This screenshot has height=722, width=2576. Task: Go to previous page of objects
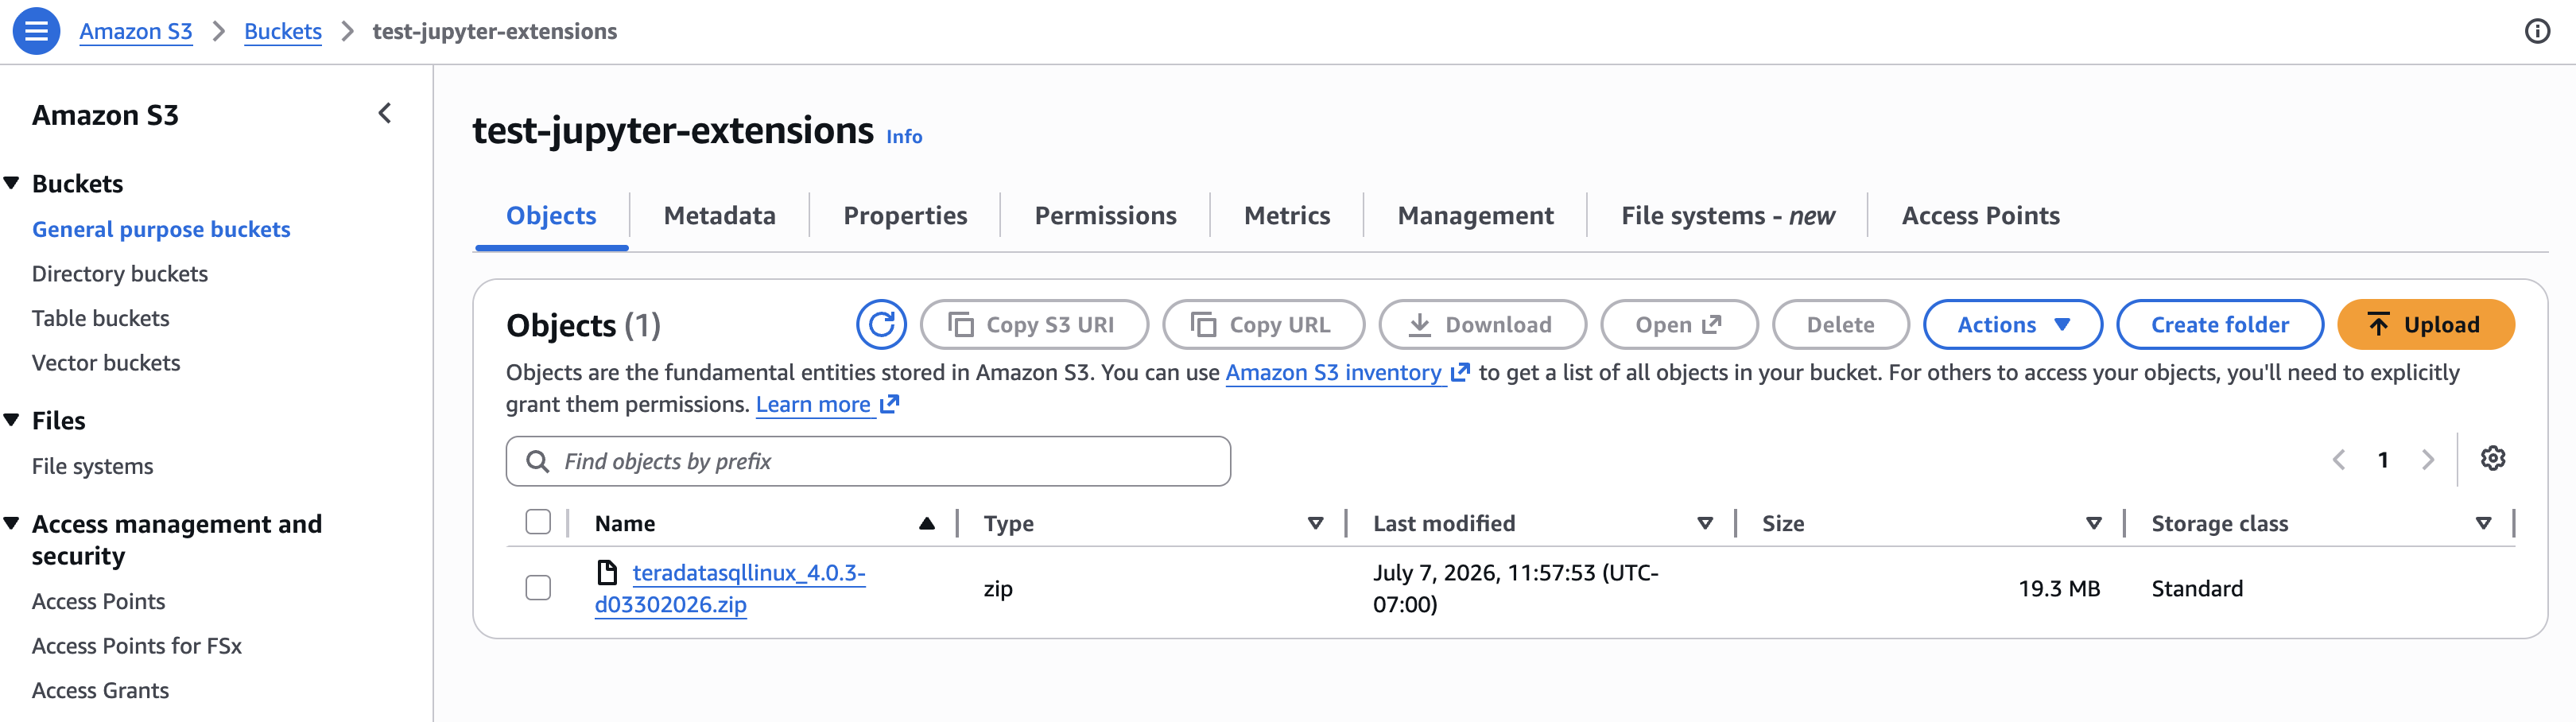[x=2339, y=460]
